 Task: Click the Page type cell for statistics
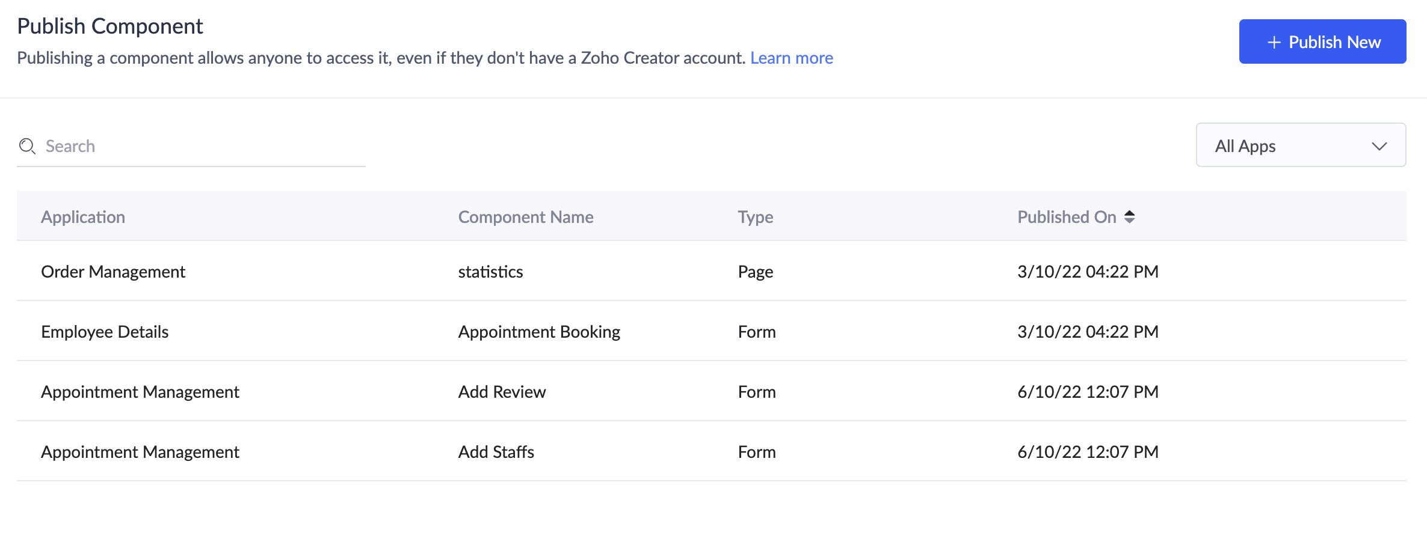coord(755,272)
